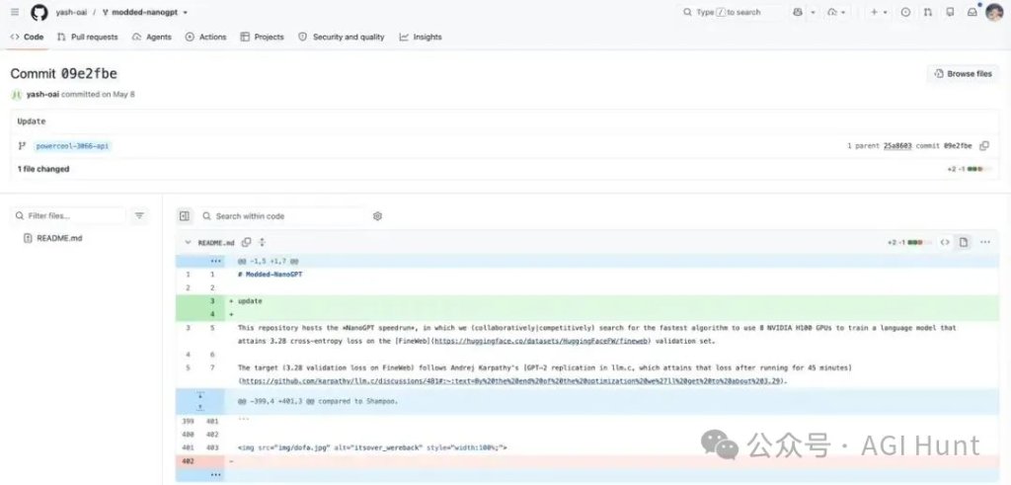The image size is (1011, 485).
Task: Collapse the README.md diff chevron
Action: point(188,243)
